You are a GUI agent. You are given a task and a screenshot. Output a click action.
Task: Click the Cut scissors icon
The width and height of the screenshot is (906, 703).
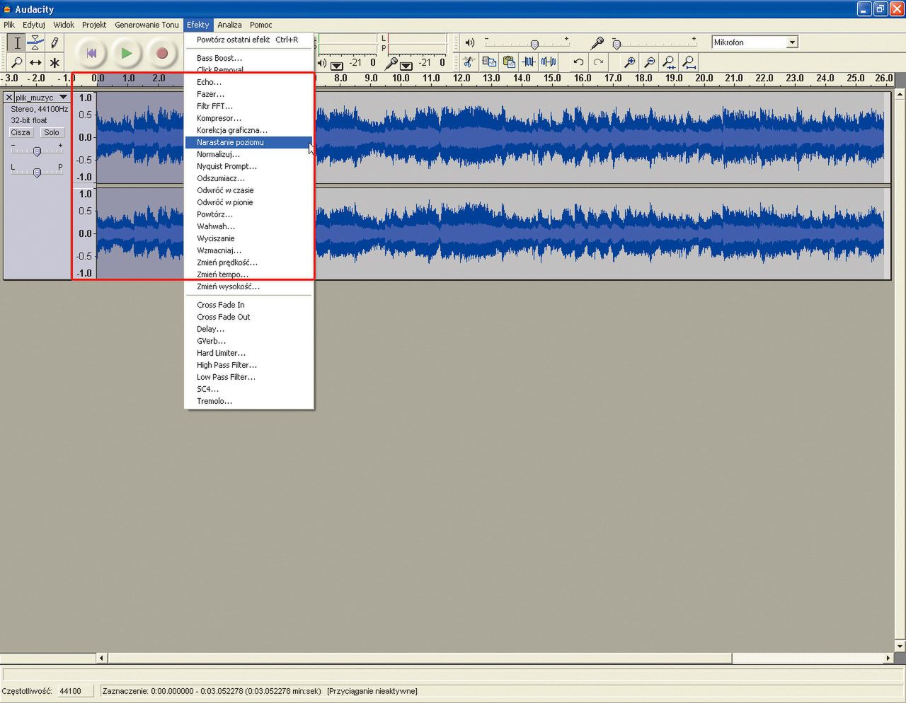(469, 62)
